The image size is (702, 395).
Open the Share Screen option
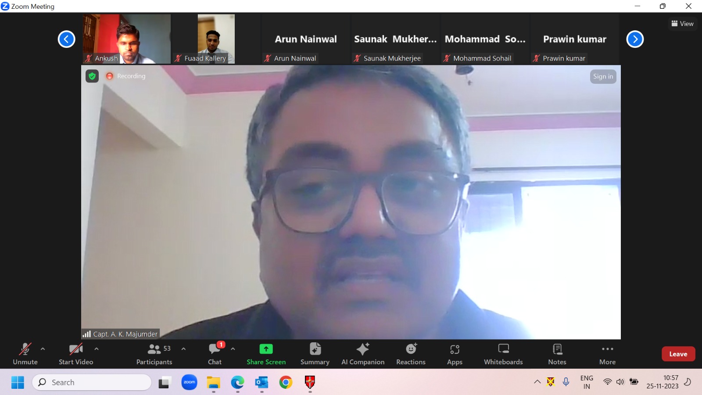[266, 354]
